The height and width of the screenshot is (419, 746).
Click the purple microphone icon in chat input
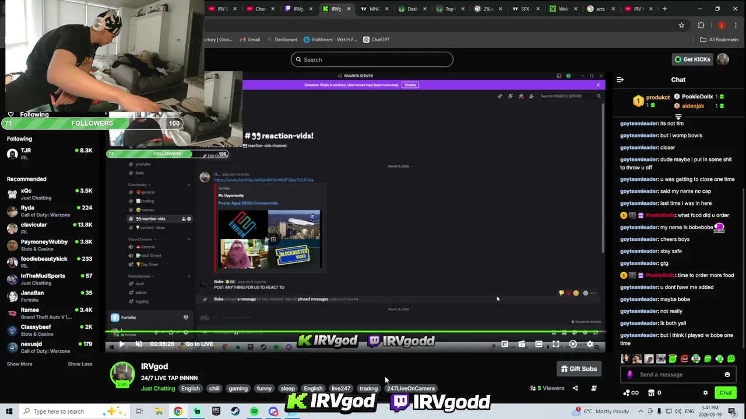tap(629, 375)
